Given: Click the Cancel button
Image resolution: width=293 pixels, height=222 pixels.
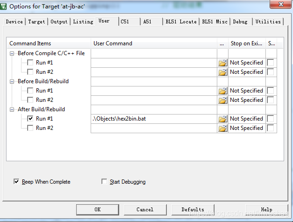Looking at the screenshot, I should pos(145,209).
